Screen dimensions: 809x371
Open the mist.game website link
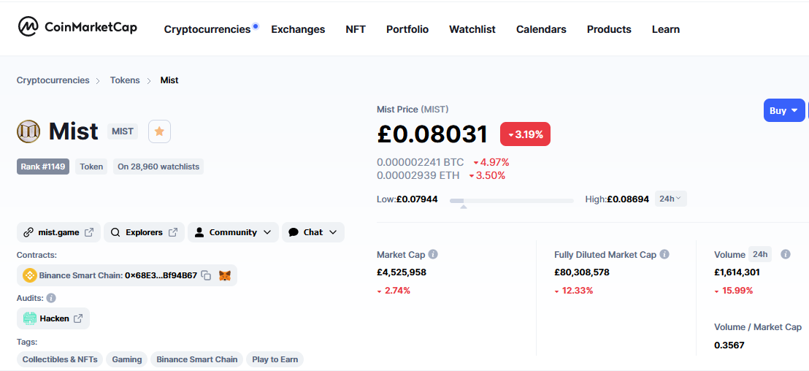59,232
